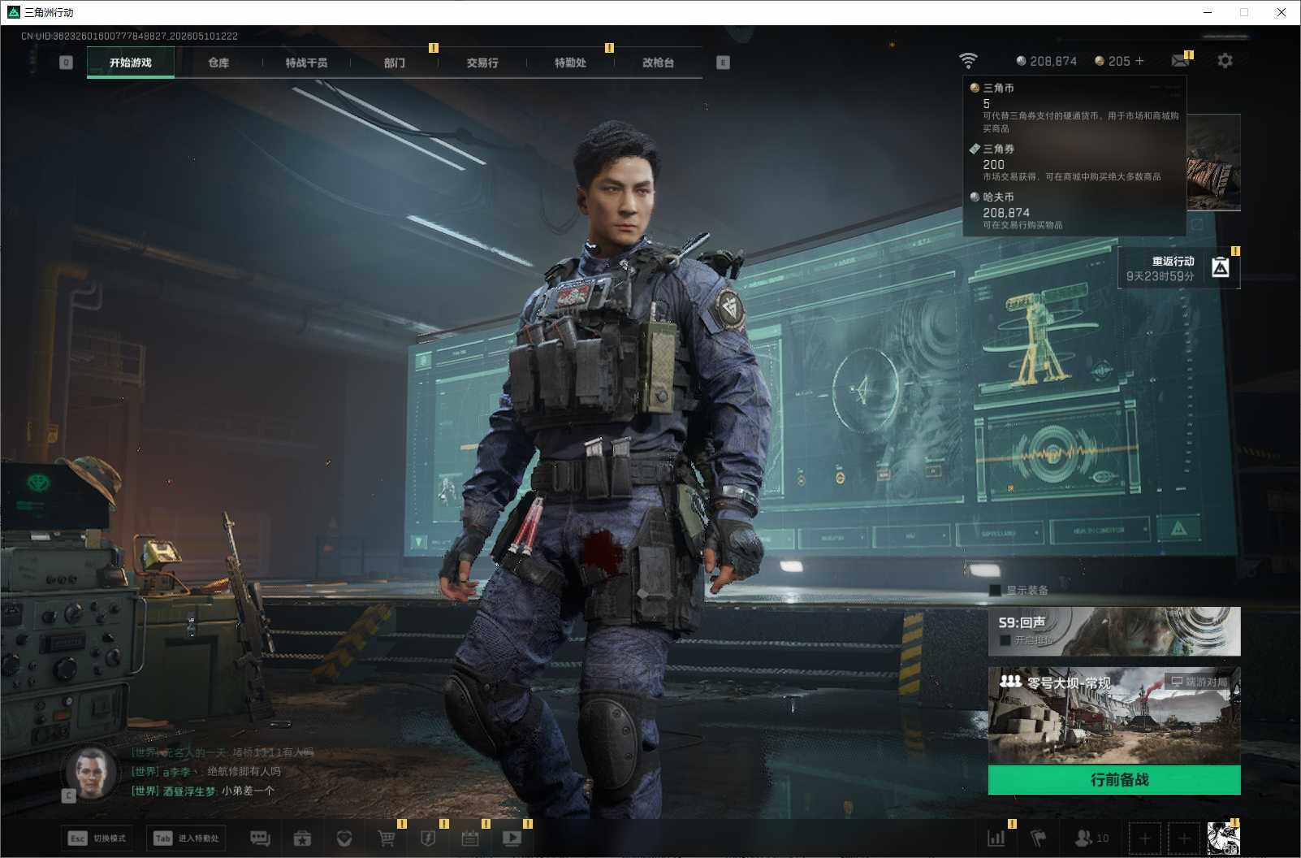Open the 改枪台 tab

pyautogui.click(x=658, y=63)
